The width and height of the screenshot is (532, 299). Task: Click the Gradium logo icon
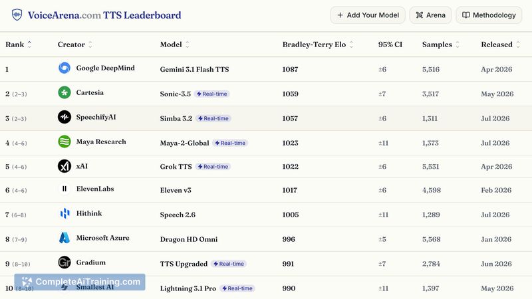(x=65, y=262)
